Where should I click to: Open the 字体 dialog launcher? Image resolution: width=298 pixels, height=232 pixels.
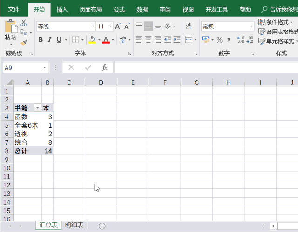coord(129,54)
